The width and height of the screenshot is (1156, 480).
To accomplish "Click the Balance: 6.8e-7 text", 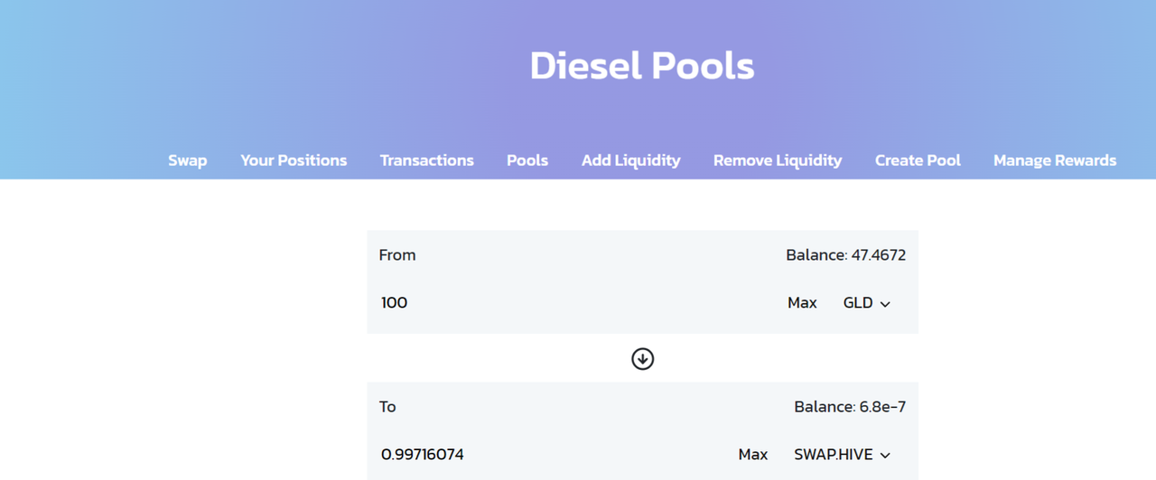I will pos(850,407).
